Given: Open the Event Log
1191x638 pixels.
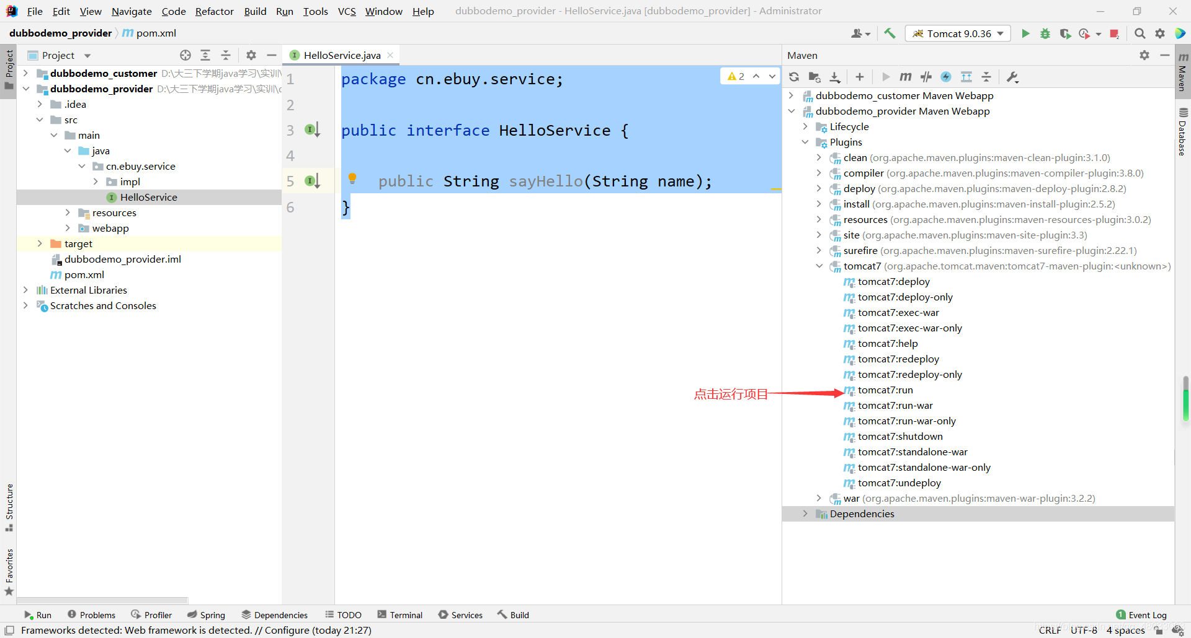Looking at the screenshot, I should pyautogui.click(x=1141, y=614).
